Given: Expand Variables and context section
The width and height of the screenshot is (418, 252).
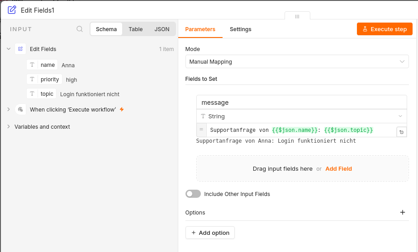Looking at the screenshot, I should click(x=9, y=126).
